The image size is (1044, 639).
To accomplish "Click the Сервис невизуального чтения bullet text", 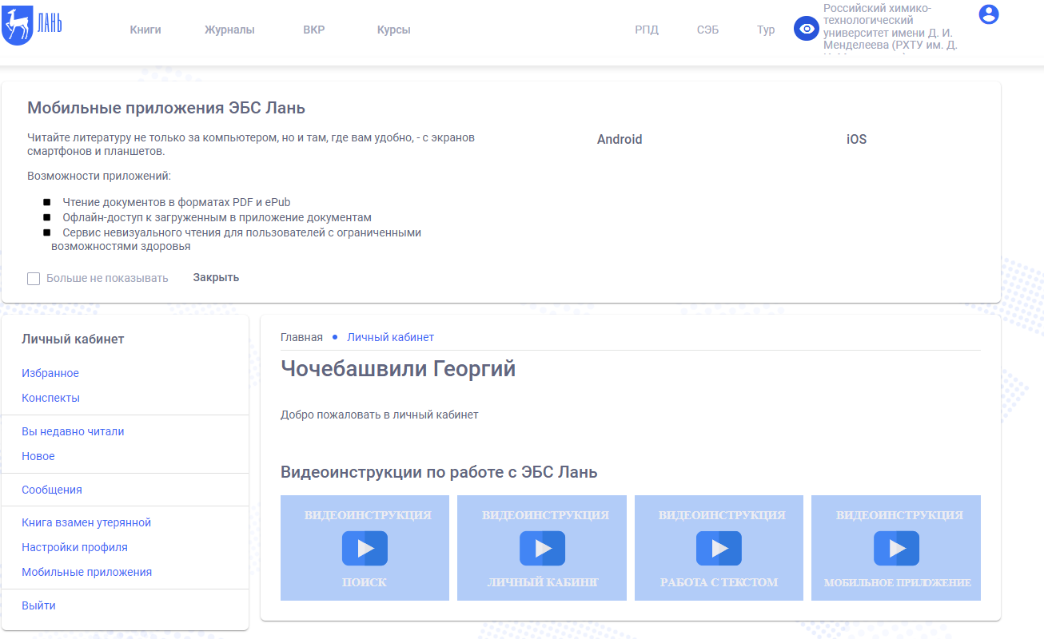I will coord(236,240).
